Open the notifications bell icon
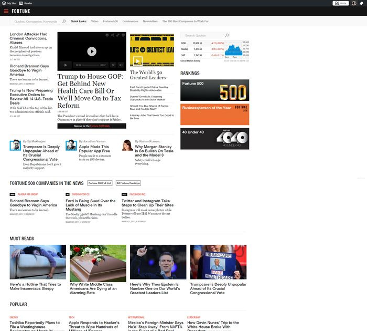Screen dimensions: 367x331 361,3
